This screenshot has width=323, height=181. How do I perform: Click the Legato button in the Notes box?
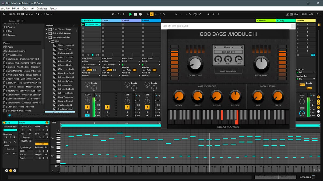click(x=26, y=137)
